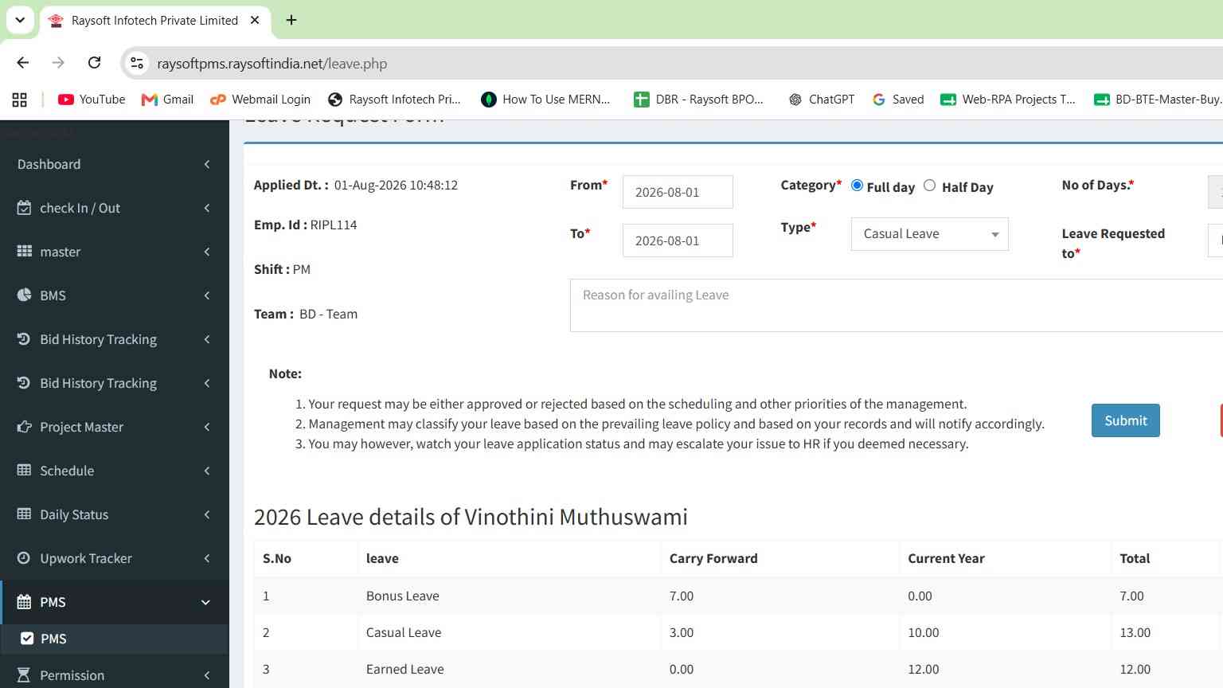Screen dimensions: 1223x688
Task: Open the leave Type dropdown
Action: [929, 234]
